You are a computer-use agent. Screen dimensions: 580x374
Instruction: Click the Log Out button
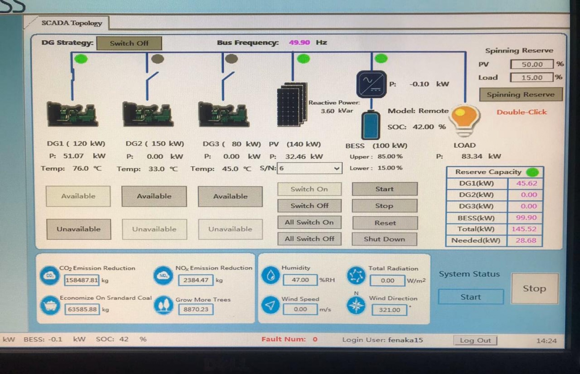click(x=475, y=340)
